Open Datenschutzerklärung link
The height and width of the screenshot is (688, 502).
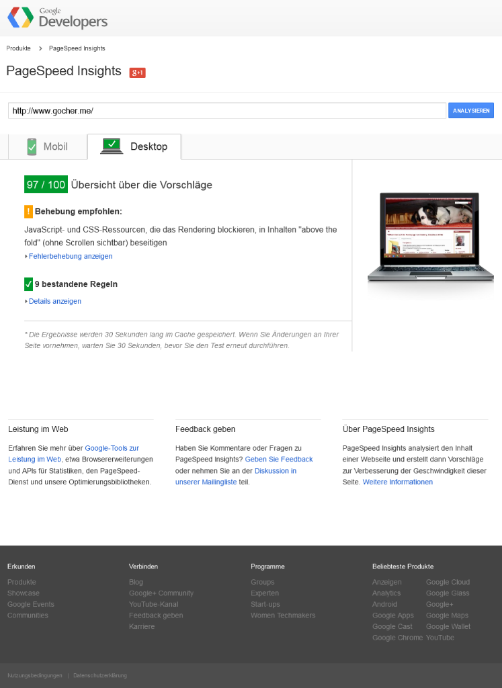(x=100, y=675)
